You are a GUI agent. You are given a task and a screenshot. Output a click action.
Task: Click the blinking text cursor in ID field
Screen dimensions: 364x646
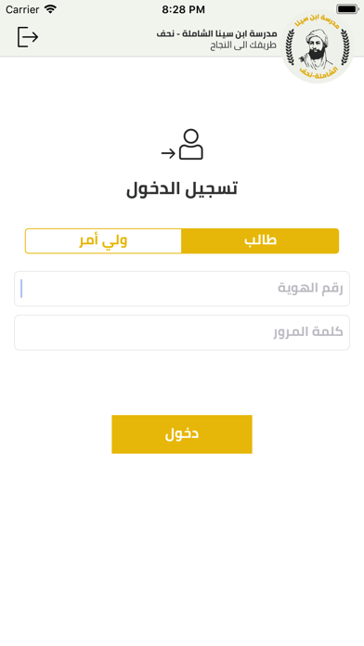click(21, 289)
